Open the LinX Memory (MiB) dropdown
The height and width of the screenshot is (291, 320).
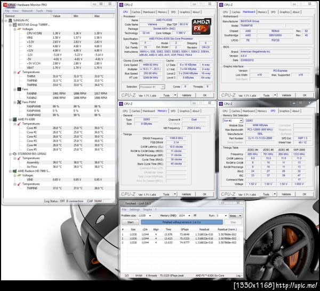click(189, 216)
